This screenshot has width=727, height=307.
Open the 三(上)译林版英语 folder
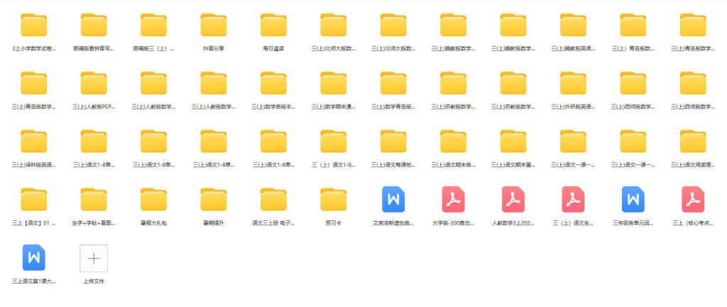click(34, 141)
